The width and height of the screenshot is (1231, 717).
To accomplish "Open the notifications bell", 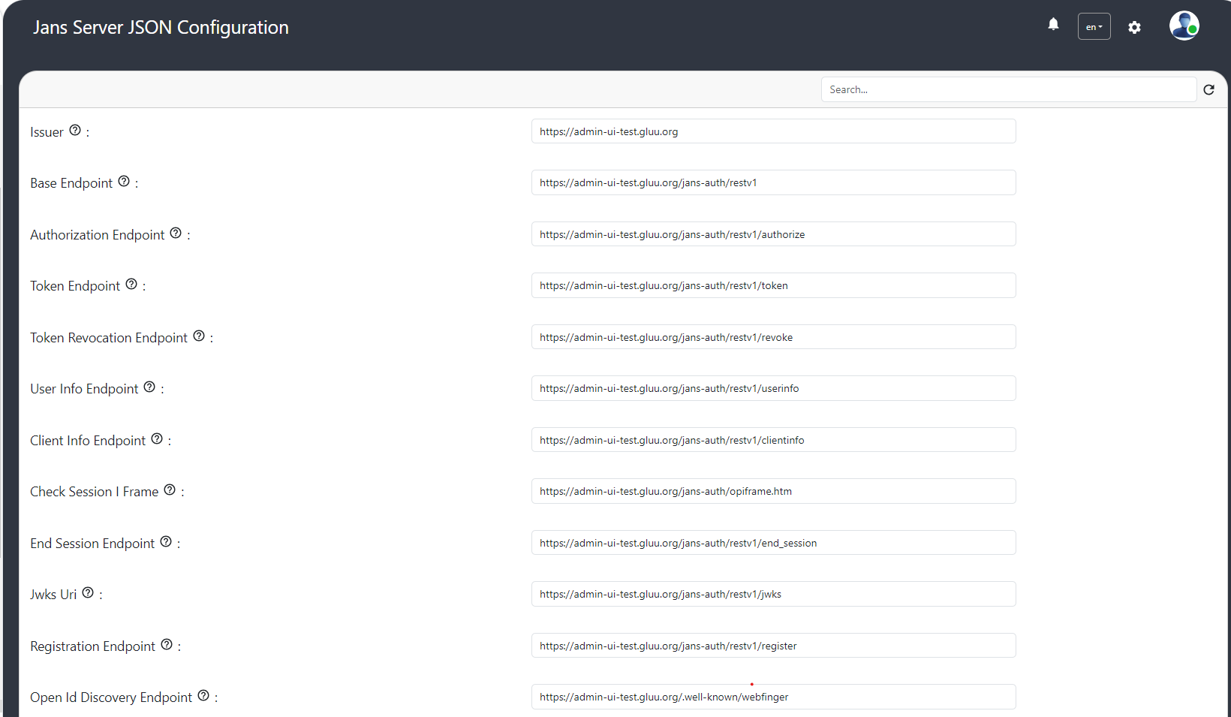I will tap(1053, 25).
